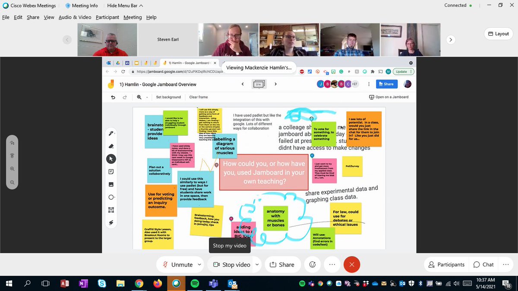Add a sticky note tool

[x=111, y=172]
